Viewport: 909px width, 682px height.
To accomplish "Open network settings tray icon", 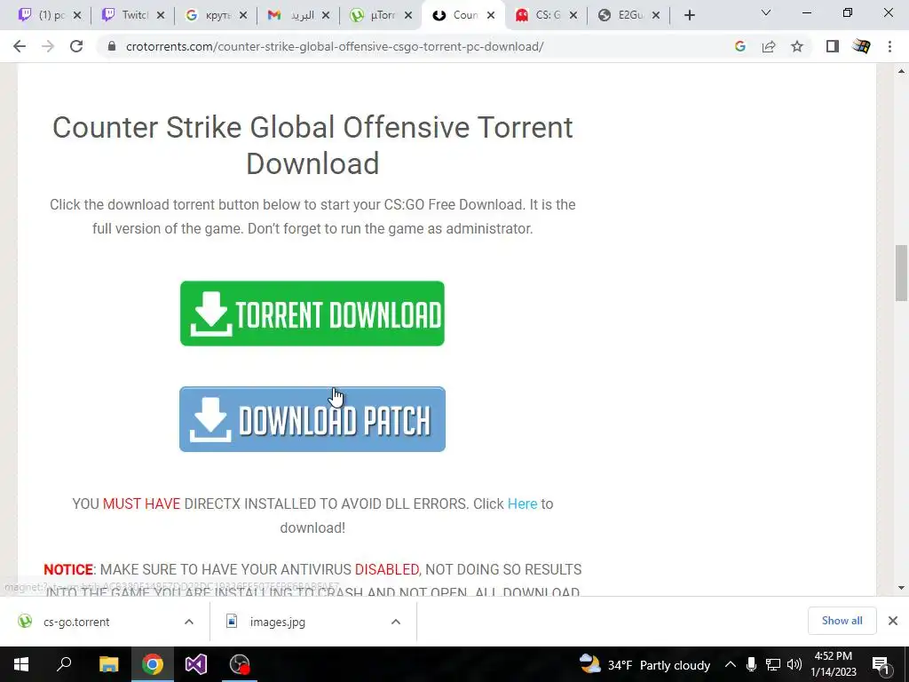I will pos(773,664).
